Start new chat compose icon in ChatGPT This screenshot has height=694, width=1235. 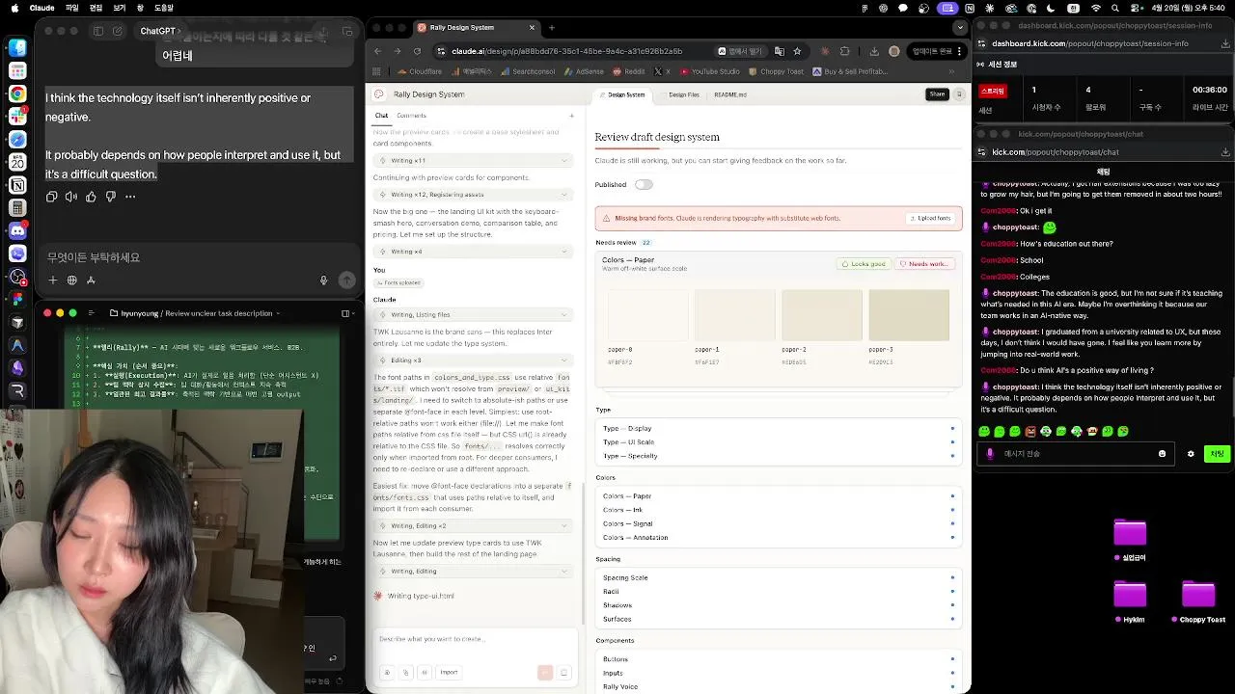click(118, 31)
